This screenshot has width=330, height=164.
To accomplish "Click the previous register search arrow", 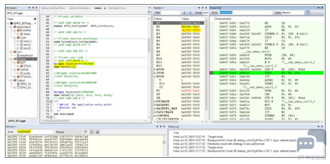I will pyautogui.click(x=185, y=13).
